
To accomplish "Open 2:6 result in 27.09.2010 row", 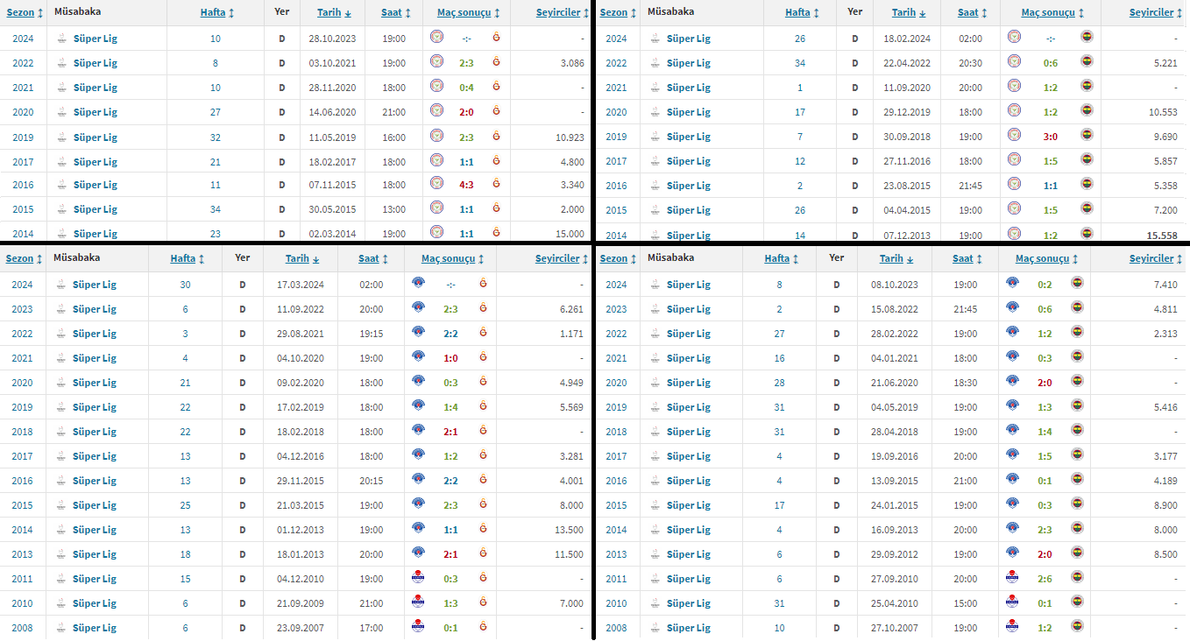I will pyautogui.click(x=1045, y=579).
